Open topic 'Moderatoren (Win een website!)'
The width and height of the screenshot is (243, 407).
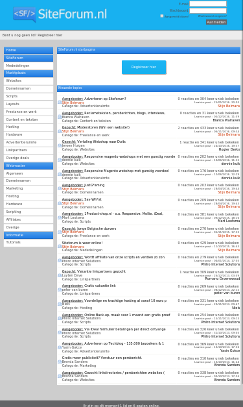click(x=96, y=127)
